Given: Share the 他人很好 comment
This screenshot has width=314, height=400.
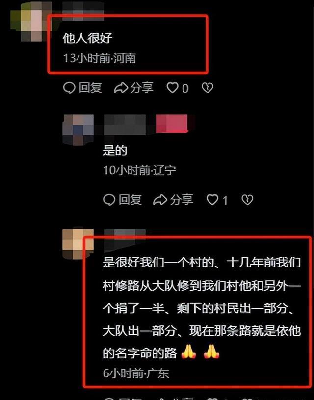Looking at the screenshot, I should (x=121, y=88).
